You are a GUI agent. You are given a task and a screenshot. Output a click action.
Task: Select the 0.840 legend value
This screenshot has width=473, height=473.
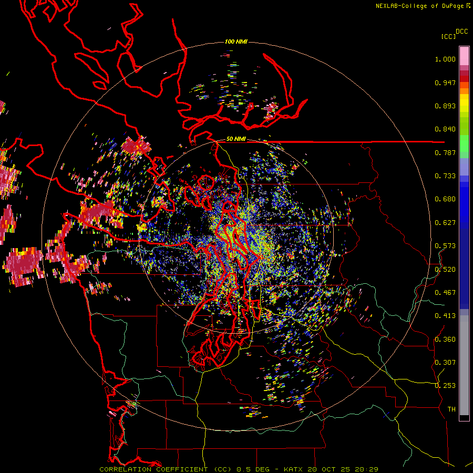coord(445,129)
